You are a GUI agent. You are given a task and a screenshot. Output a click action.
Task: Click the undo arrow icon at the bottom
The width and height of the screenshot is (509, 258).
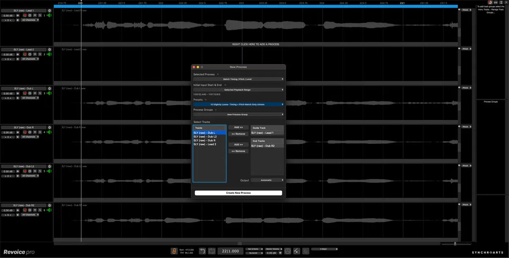pos(203,251)
